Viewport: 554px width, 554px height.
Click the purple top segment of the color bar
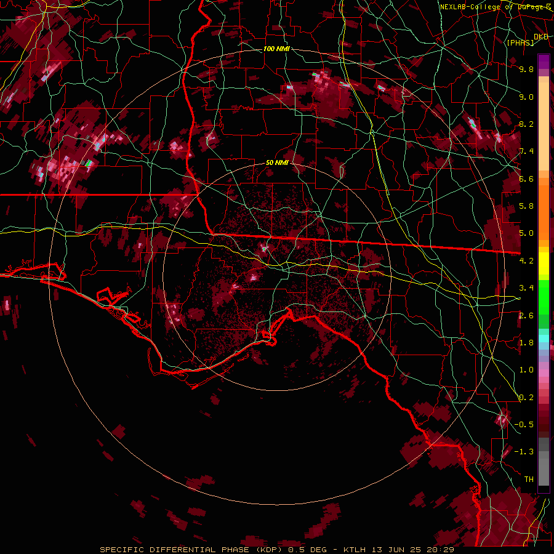pos(544,62)
